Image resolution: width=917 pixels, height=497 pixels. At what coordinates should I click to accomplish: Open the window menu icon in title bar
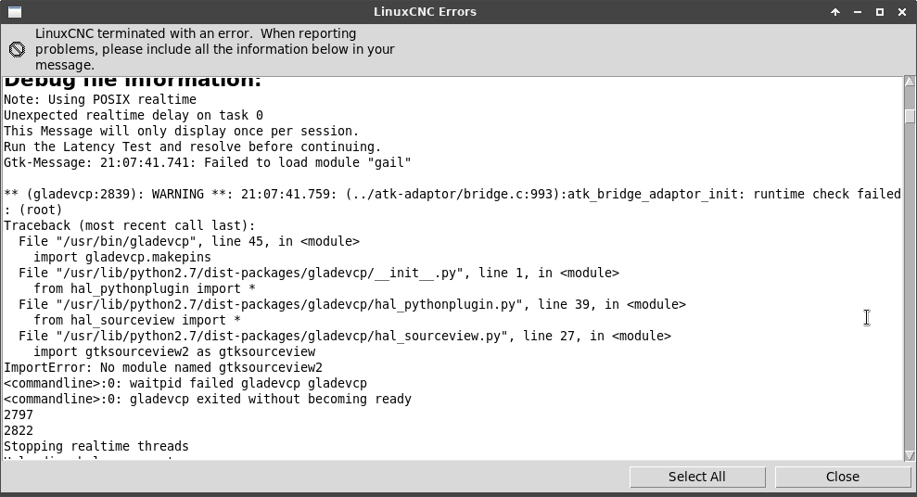14,12
